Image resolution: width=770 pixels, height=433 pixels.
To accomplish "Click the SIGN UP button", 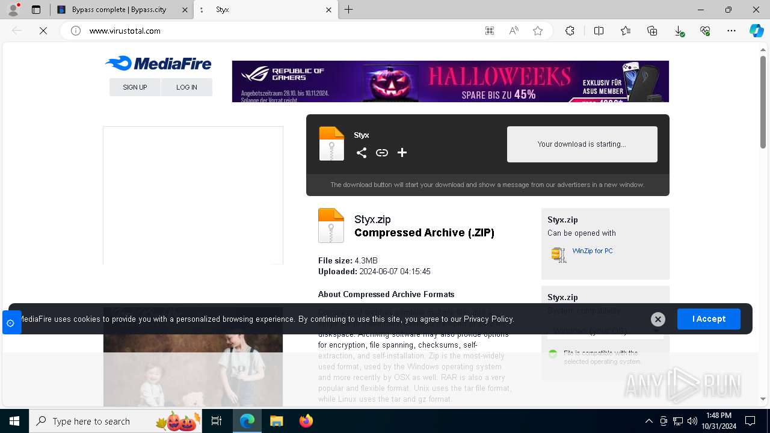I will tap(135, 87).
